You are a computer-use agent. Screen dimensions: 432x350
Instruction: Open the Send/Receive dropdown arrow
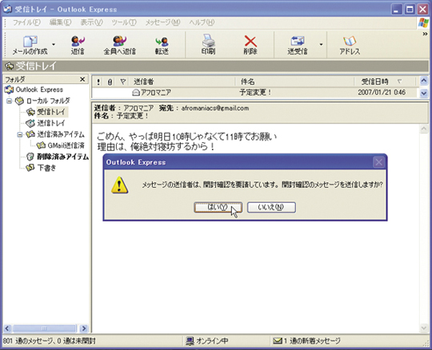coord(321,44)
